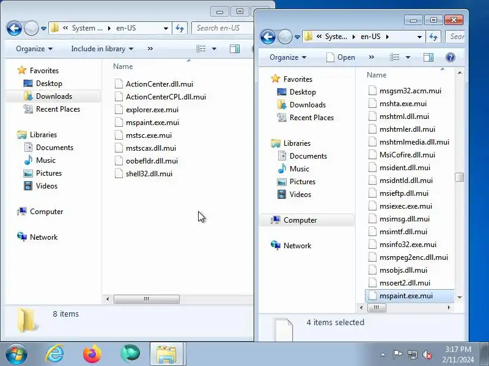Click Open button in right window toolbar
The width and height of the screenshot is (489, 366).
(x=340, y=57)
